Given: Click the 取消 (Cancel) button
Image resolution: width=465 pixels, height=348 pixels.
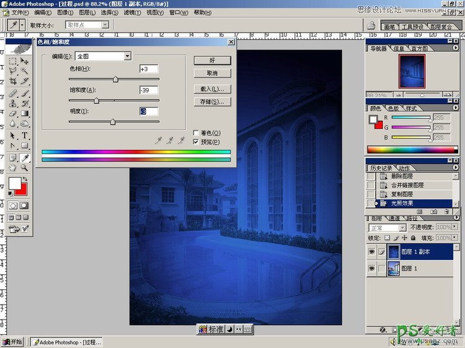Looking at the screenshot, I should 212,73.
